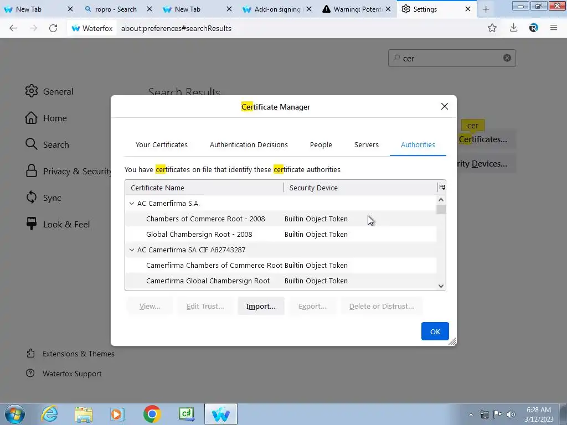This screenshot has width=567, height=425.
Task: Open the Action Center flag icon
Action: point(498,414)
